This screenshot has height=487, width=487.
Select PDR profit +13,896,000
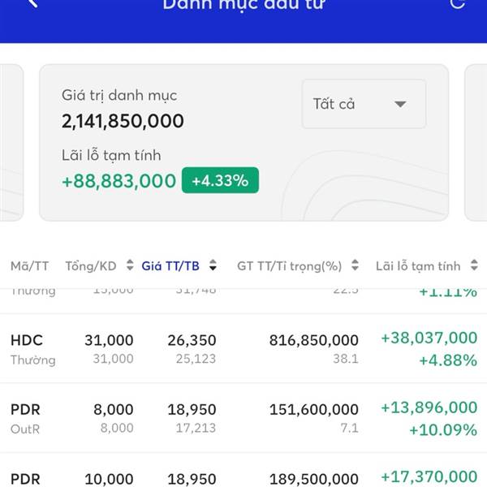tap(429, 407)
